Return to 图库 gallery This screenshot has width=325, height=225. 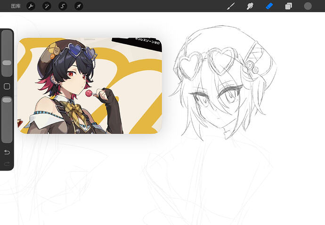pos(16,6)
